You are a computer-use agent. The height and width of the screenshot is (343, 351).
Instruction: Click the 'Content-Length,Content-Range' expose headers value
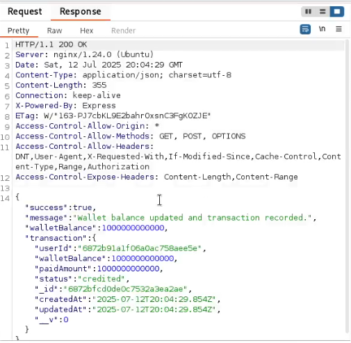pyautogui.click(x=231, y=177)
